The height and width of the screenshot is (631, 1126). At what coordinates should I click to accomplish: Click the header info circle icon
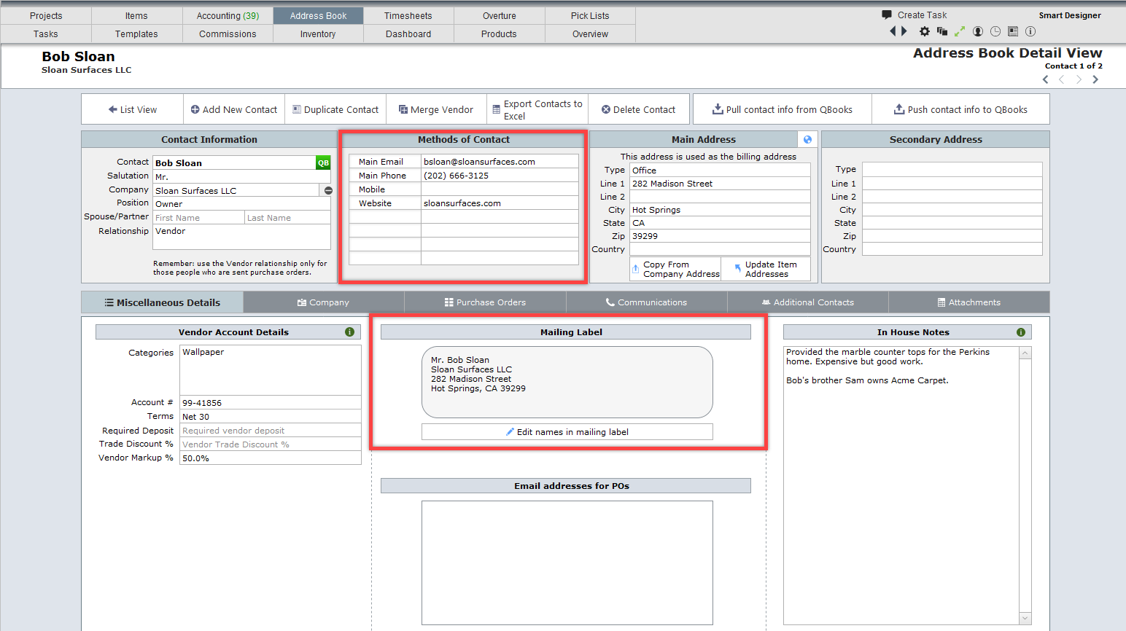(x=1030, y=31)
